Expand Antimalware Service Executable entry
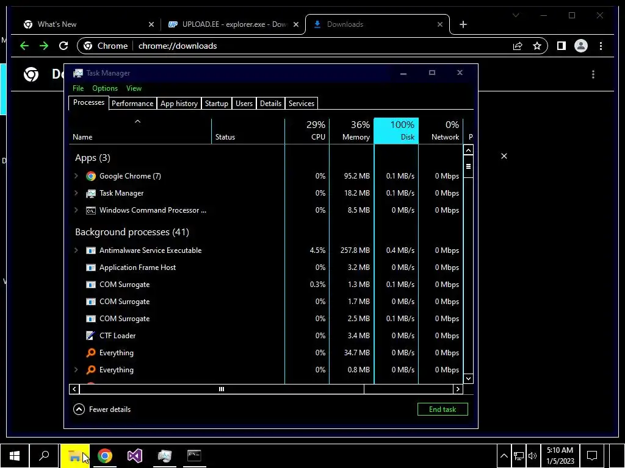The image size is (625, 468). coord(76,250)
